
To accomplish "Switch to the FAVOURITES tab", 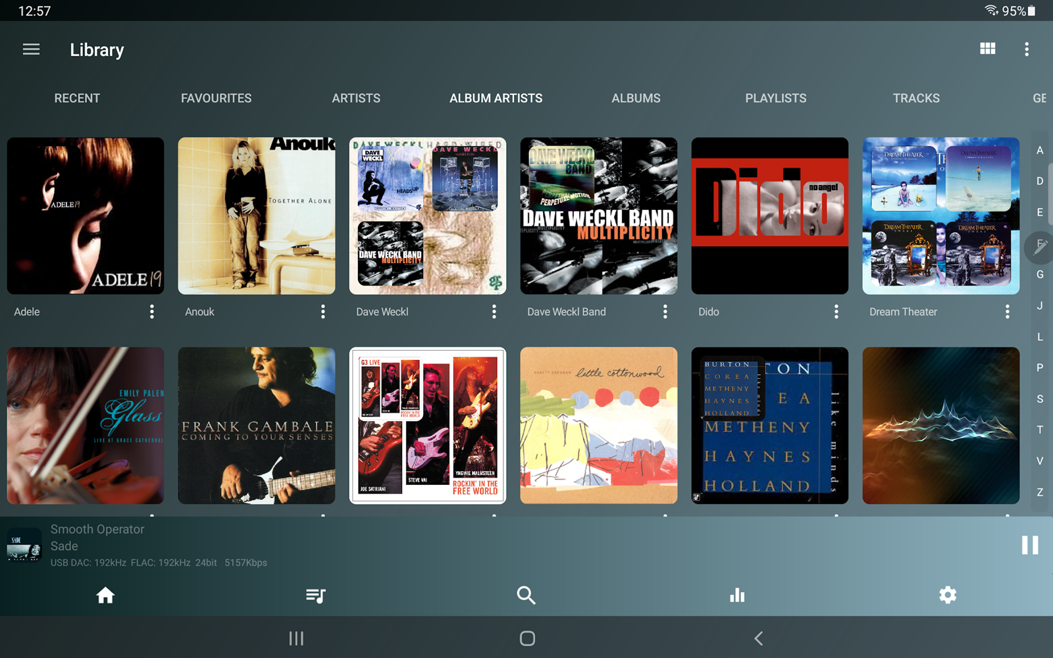I will [x=216, y=98].
